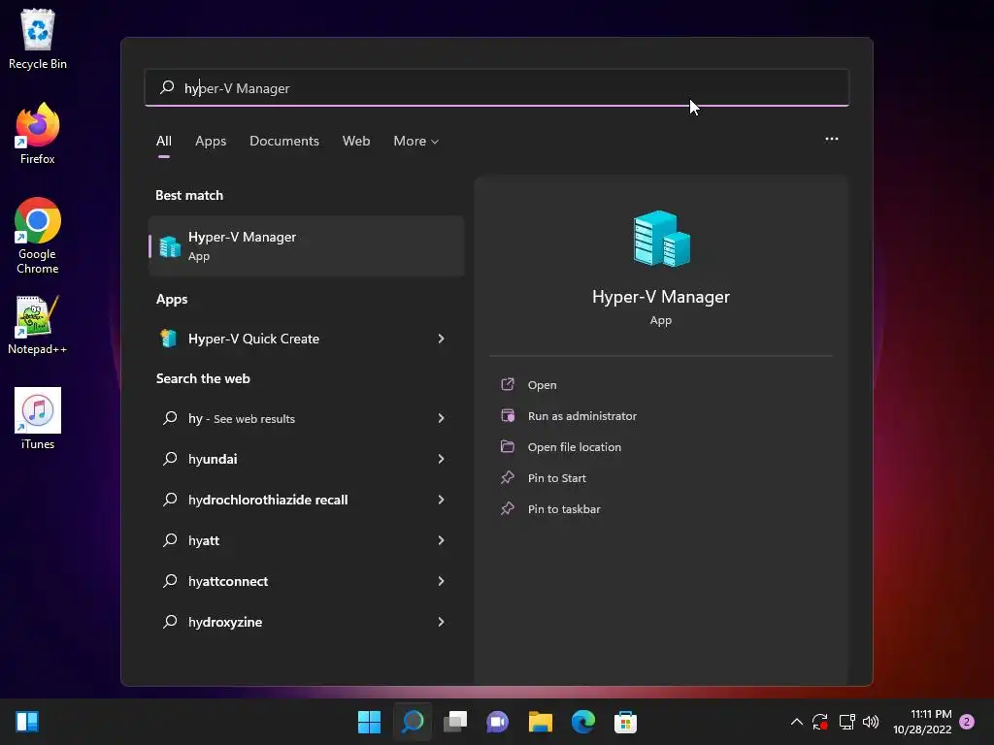Expand Hyper-V Quick Create options arrow
The height and width of the screenshot is (745, 994).
pos(441,339)
